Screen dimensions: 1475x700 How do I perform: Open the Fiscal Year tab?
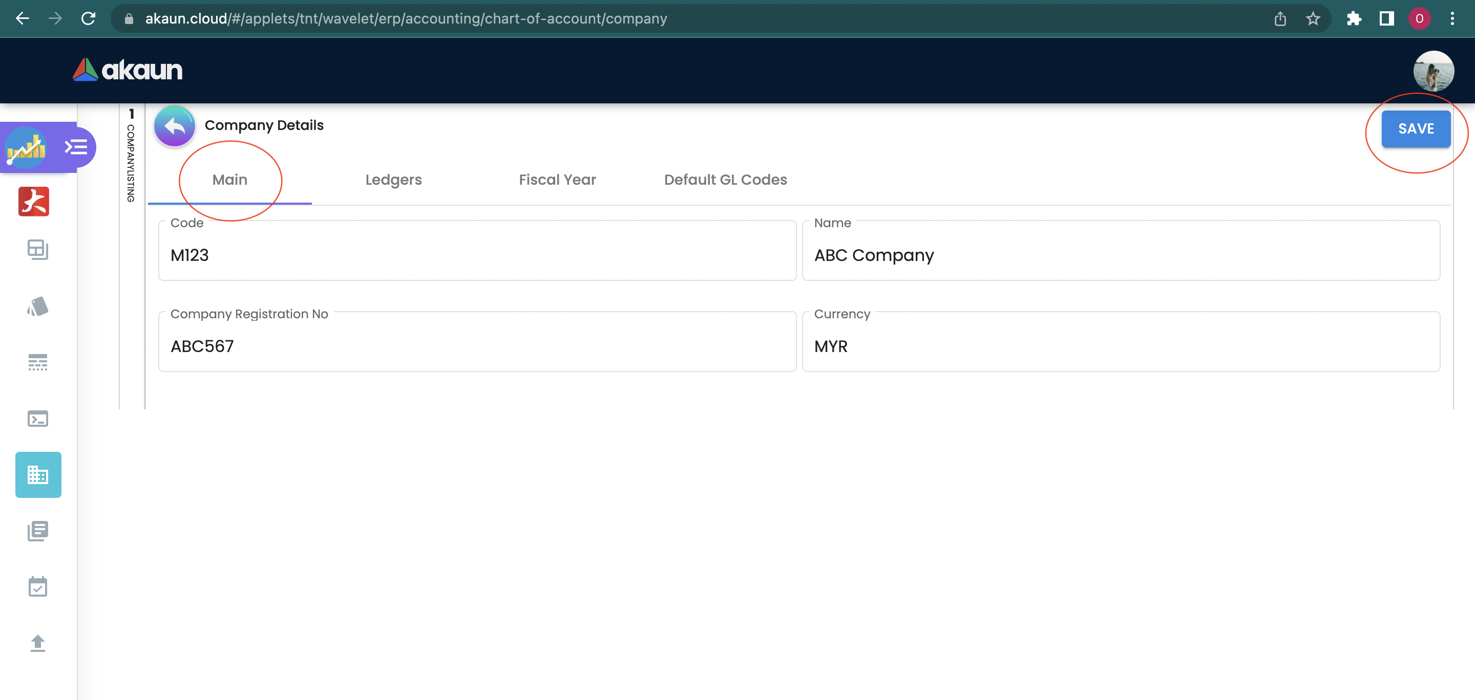click(x=557, y=180)
